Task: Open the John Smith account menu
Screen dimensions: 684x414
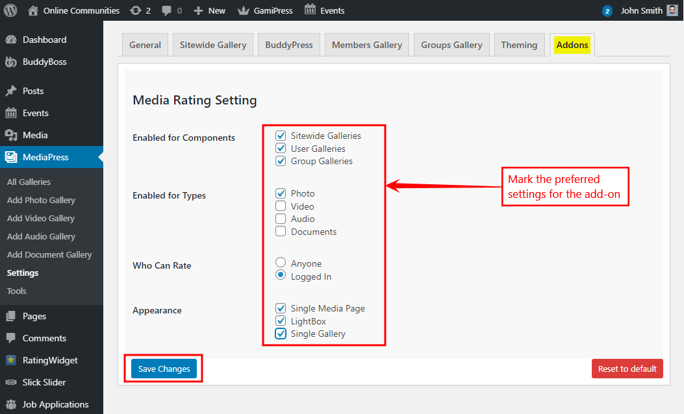Action: click(x=642, y=10)
